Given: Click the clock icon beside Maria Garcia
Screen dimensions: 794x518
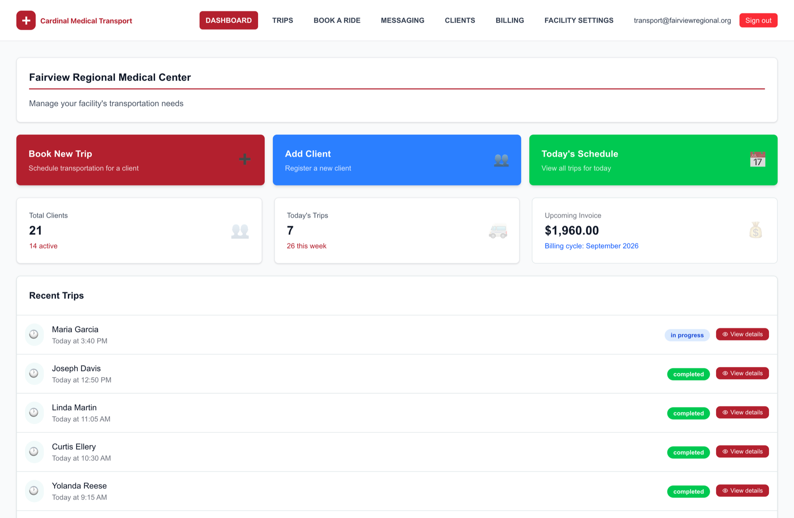Looking at the screenshot, I should [x=34, y=334].
